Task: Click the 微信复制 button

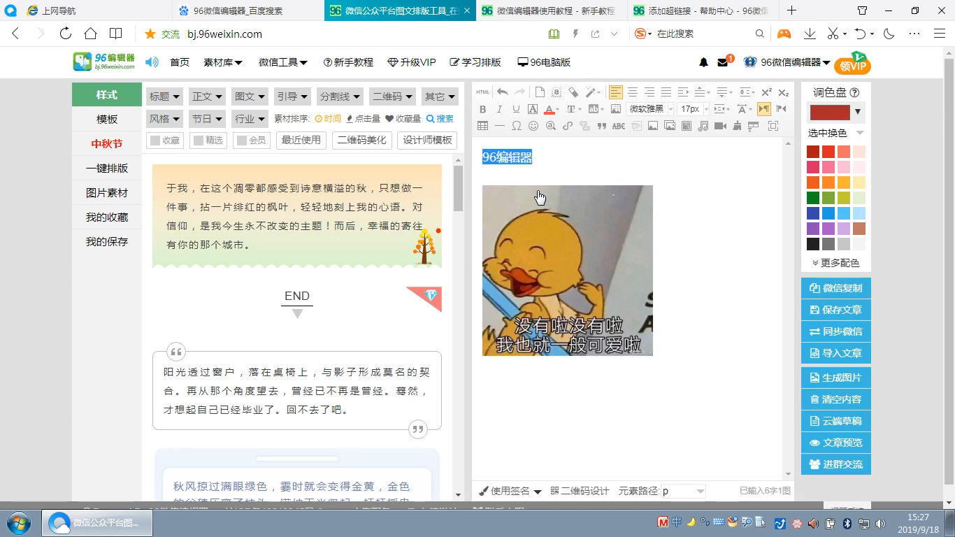Action: tap(835, 287)
